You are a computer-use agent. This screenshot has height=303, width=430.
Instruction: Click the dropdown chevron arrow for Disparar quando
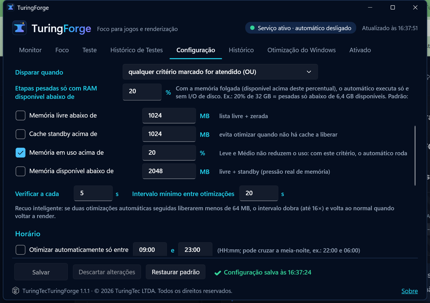click(x=309, y=72)
